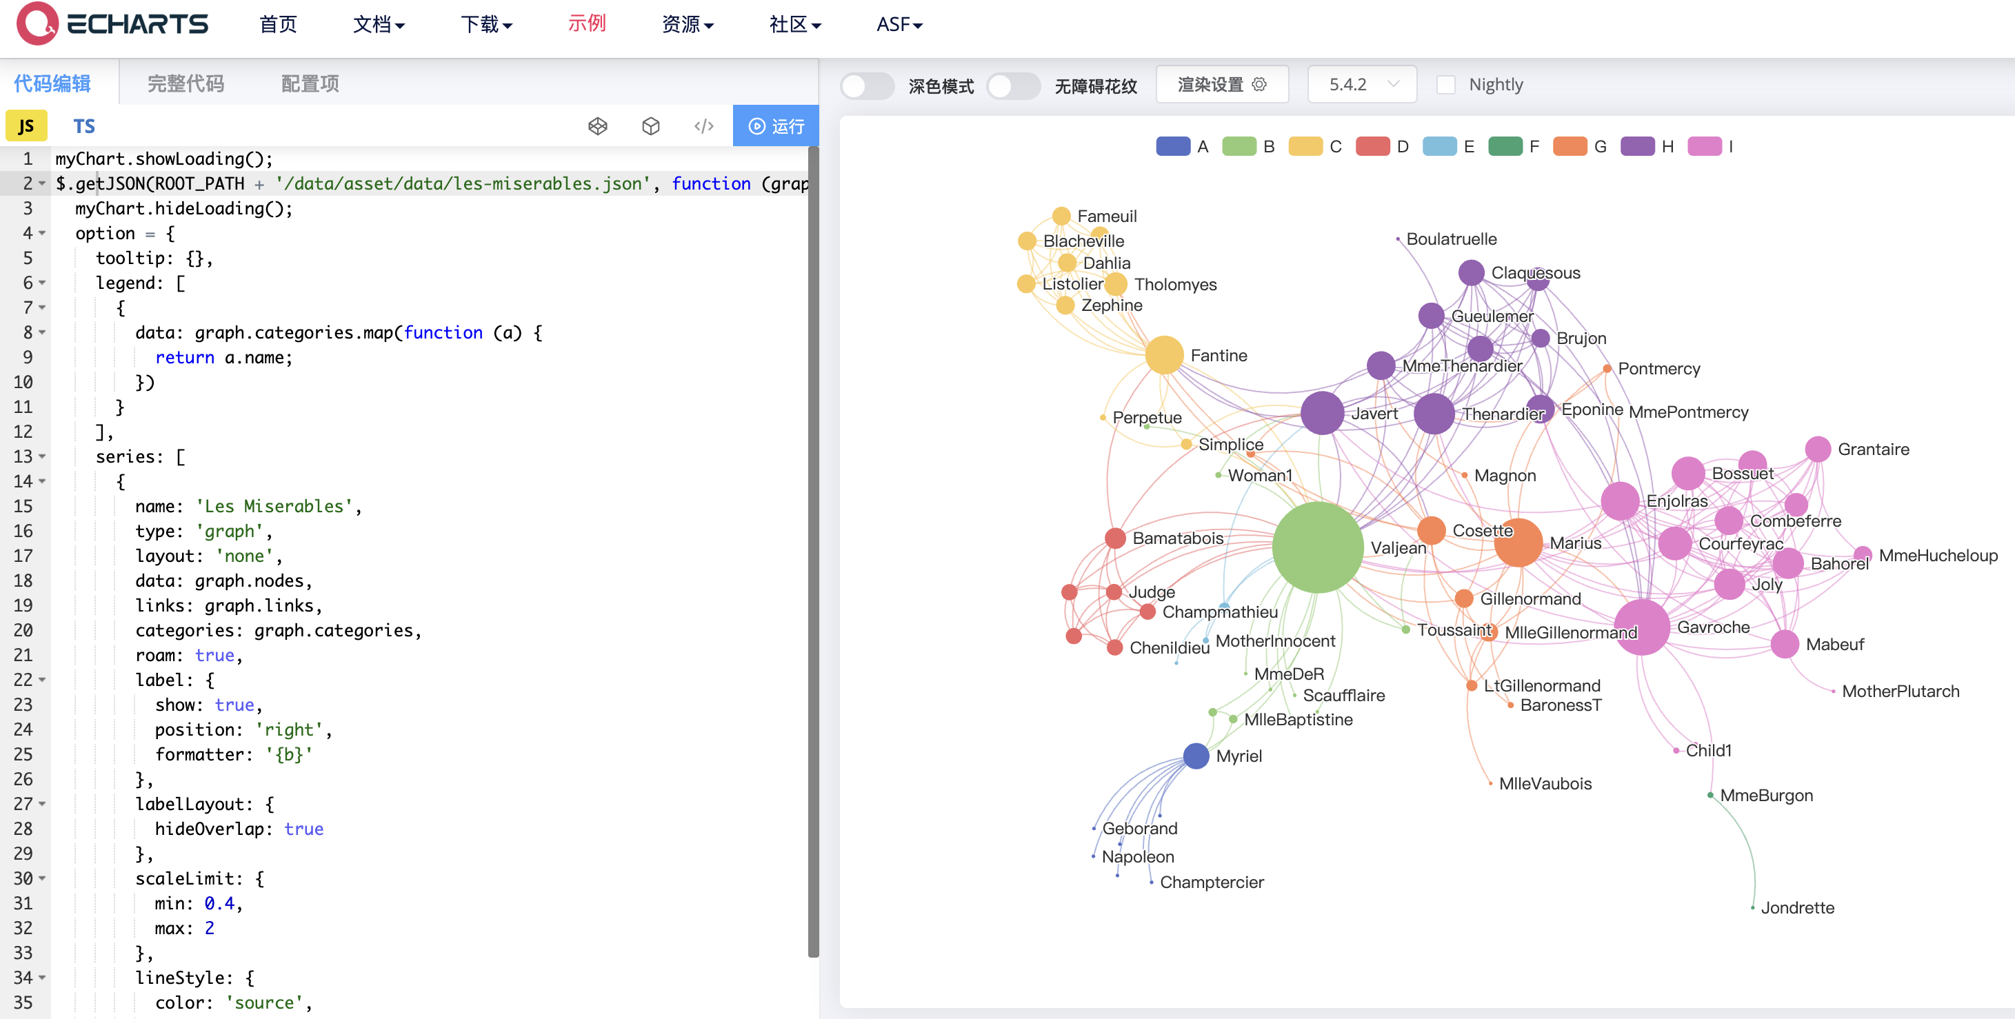Image resolution: width=2015 pixels, height=1019 pixels.
Task: Click the code editor vertical scrollbar
Action: (813, 551)
